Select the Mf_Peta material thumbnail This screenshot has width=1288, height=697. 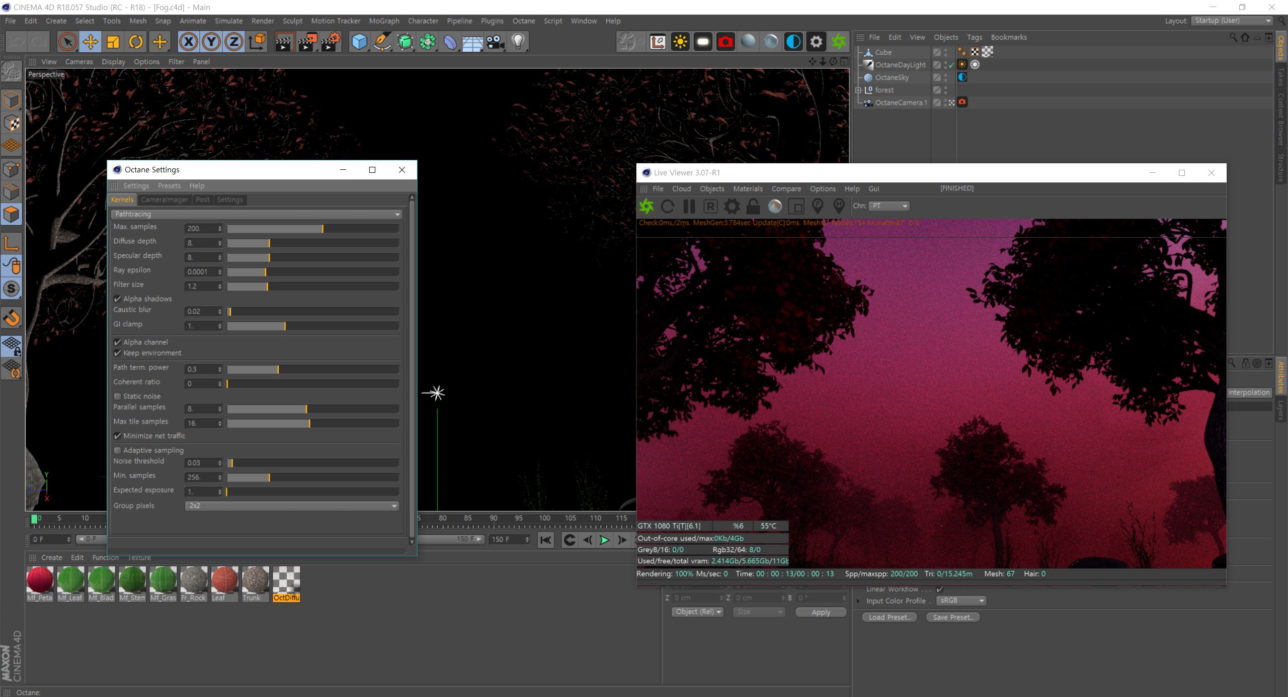(40, 583)
